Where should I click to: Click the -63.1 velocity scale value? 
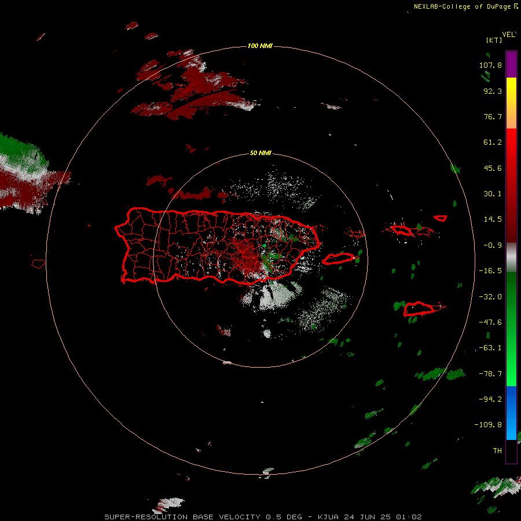[x=490, y=348]
